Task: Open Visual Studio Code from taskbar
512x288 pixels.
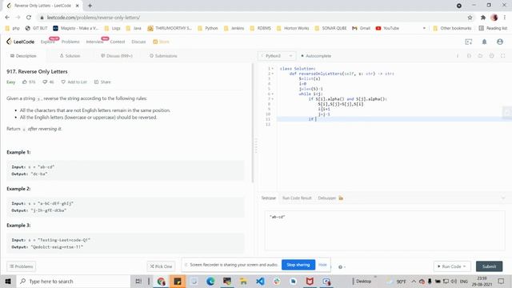Action: pyautogui.click(x=260, y=281)
